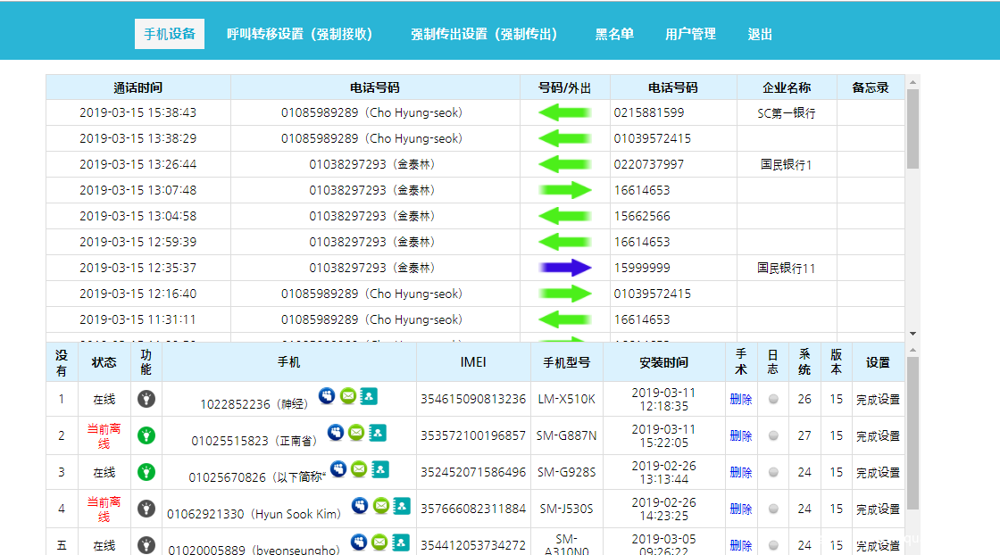Viewport: 1000px width, 555px height.
Task: Click the device list scrollbar thumb
Action: point(912,434)
